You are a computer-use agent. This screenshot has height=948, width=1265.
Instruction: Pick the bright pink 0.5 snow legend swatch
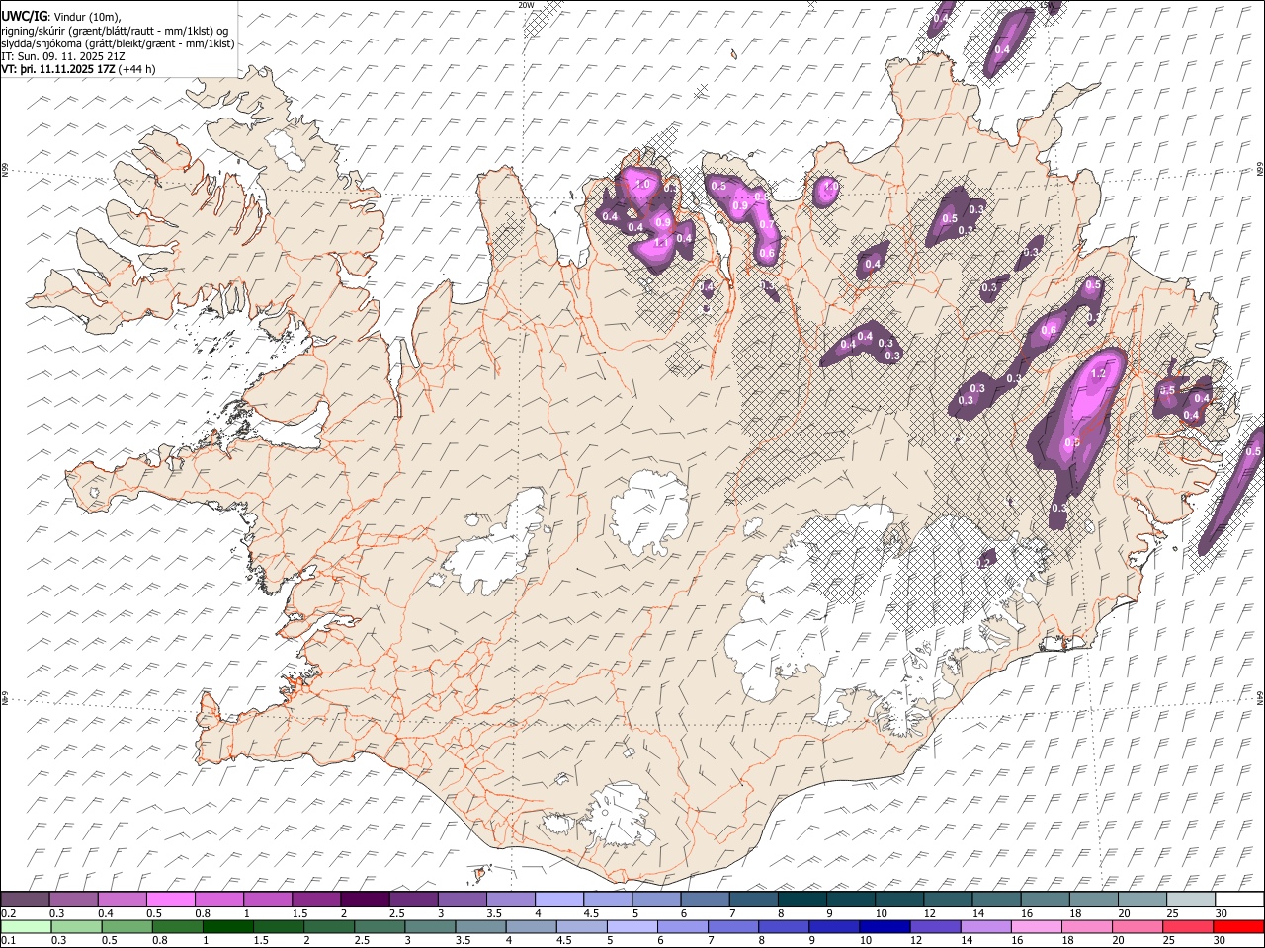pyautogui.click(x=170, y=899)
